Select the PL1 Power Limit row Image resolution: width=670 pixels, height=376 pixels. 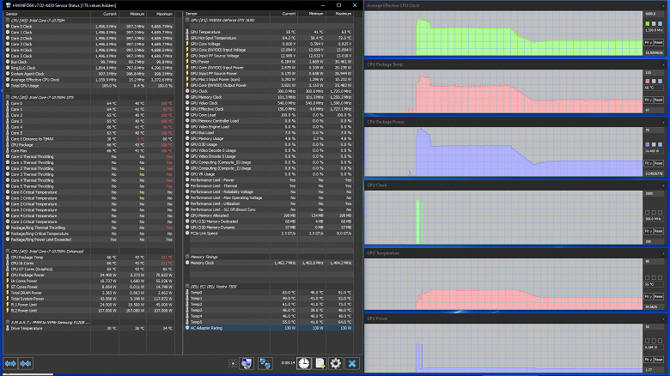click(x=89, y=305)
